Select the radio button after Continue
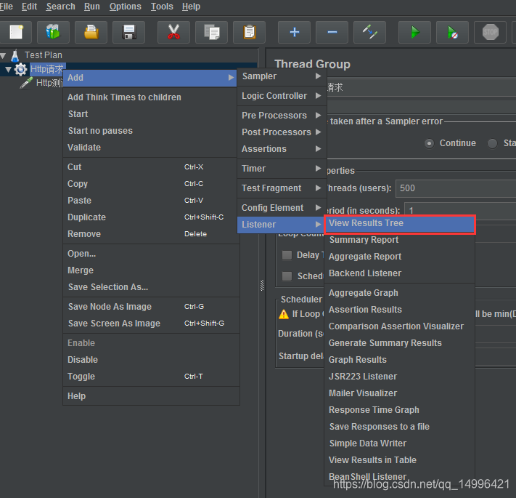This screenshot has height=498, width=516. 492,144
